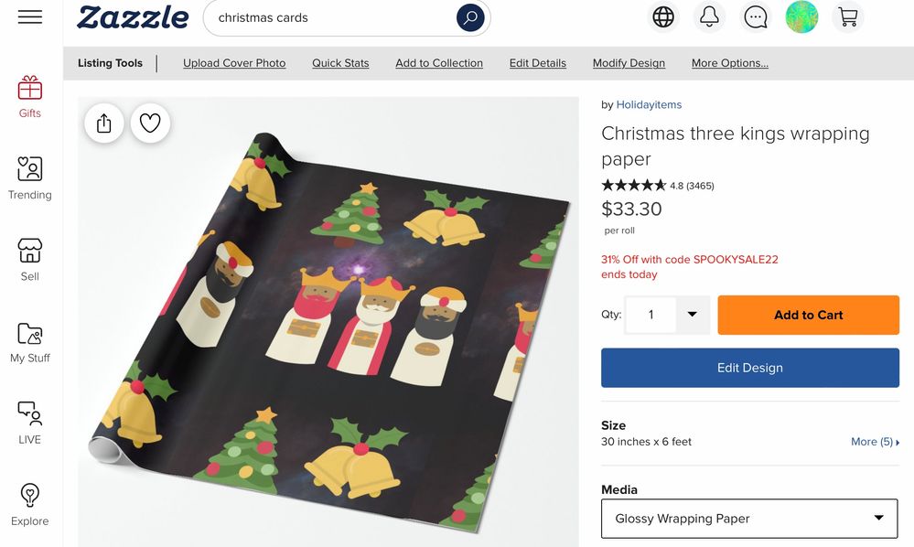Image resolution: width=914 pixels, height=547 pixels.
Task: Expand the quantity dropdown
Action: [692, 315]
